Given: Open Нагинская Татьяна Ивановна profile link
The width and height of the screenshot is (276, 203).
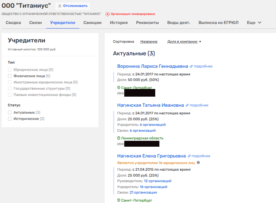Looking at the screenshot, I should tap(150, 105).
